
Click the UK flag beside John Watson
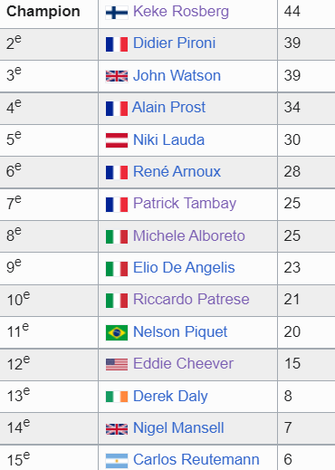point(117,76)
